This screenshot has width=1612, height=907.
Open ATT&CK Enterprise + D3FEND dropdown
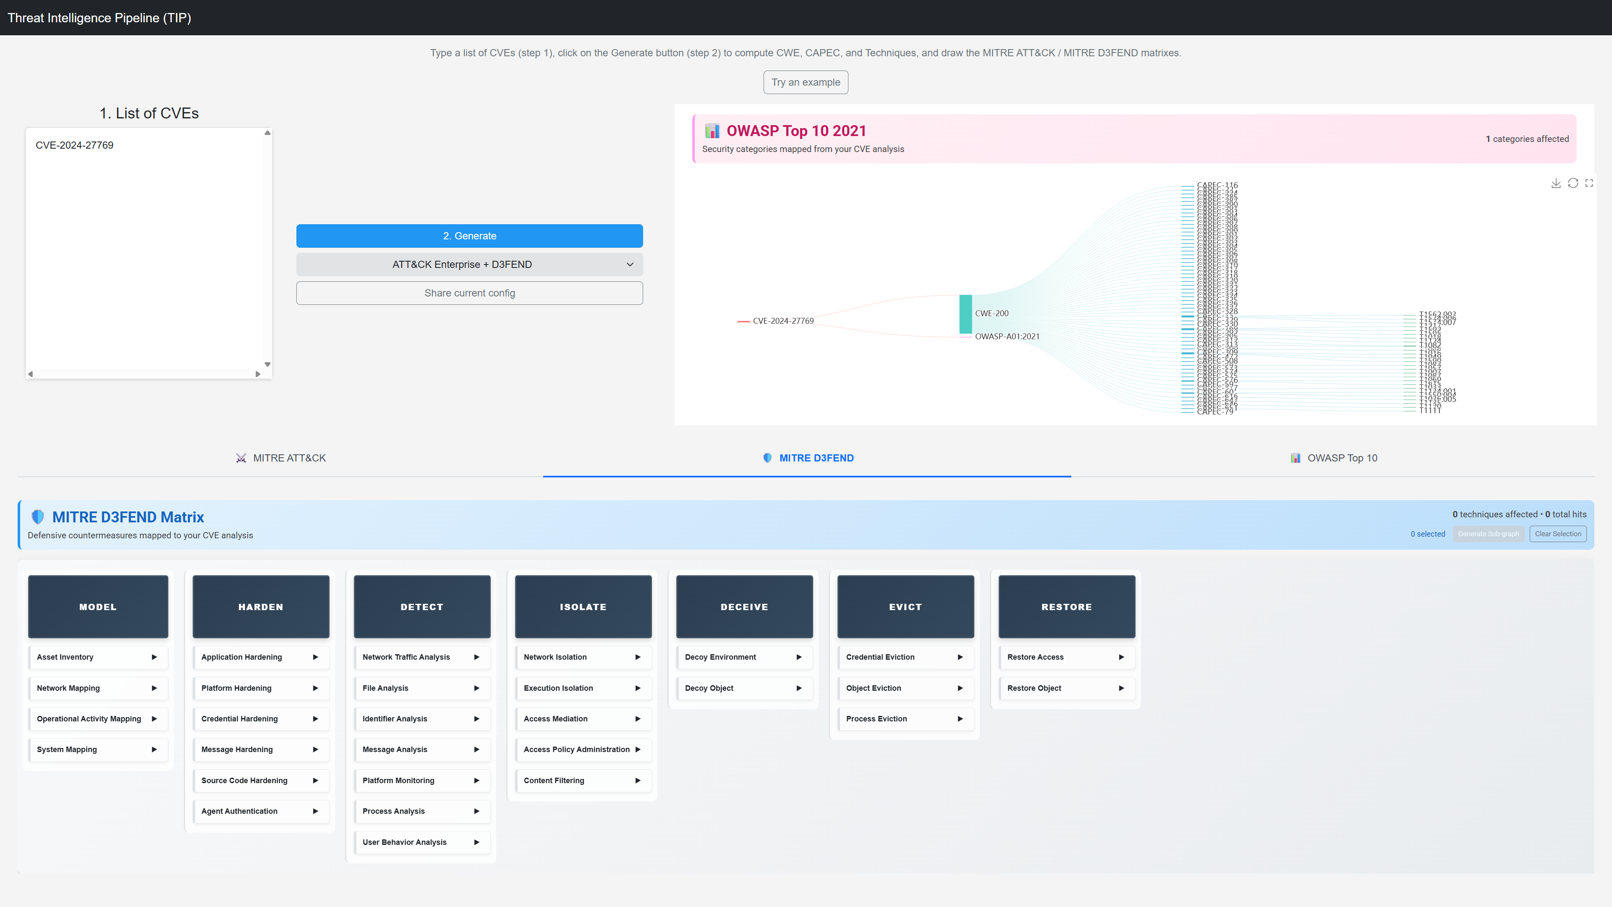click(x=469, y=264)
